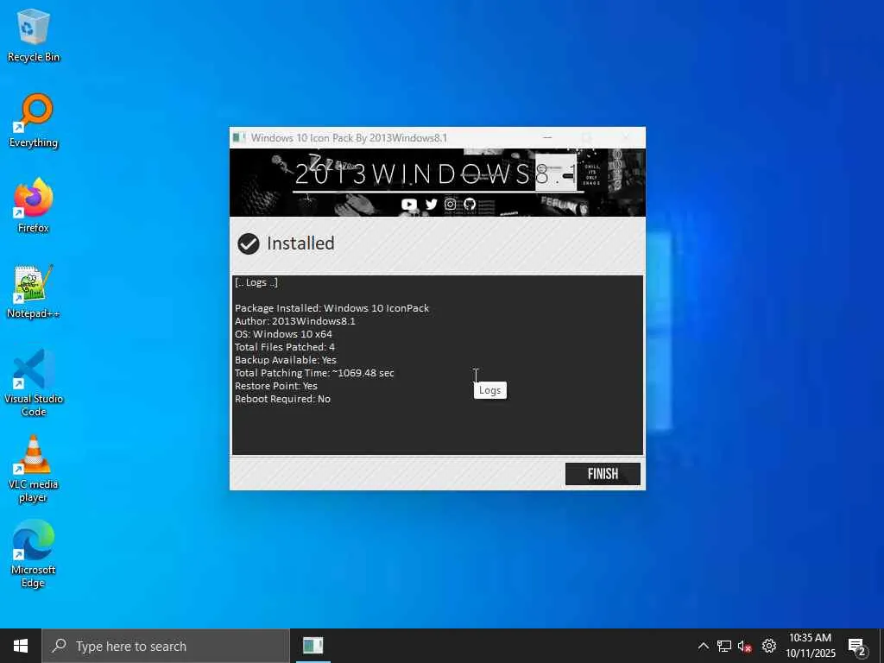Show hidden system tray icons
Image resolution: width=884 pixels, height=663 pixels.
(703, 646)
